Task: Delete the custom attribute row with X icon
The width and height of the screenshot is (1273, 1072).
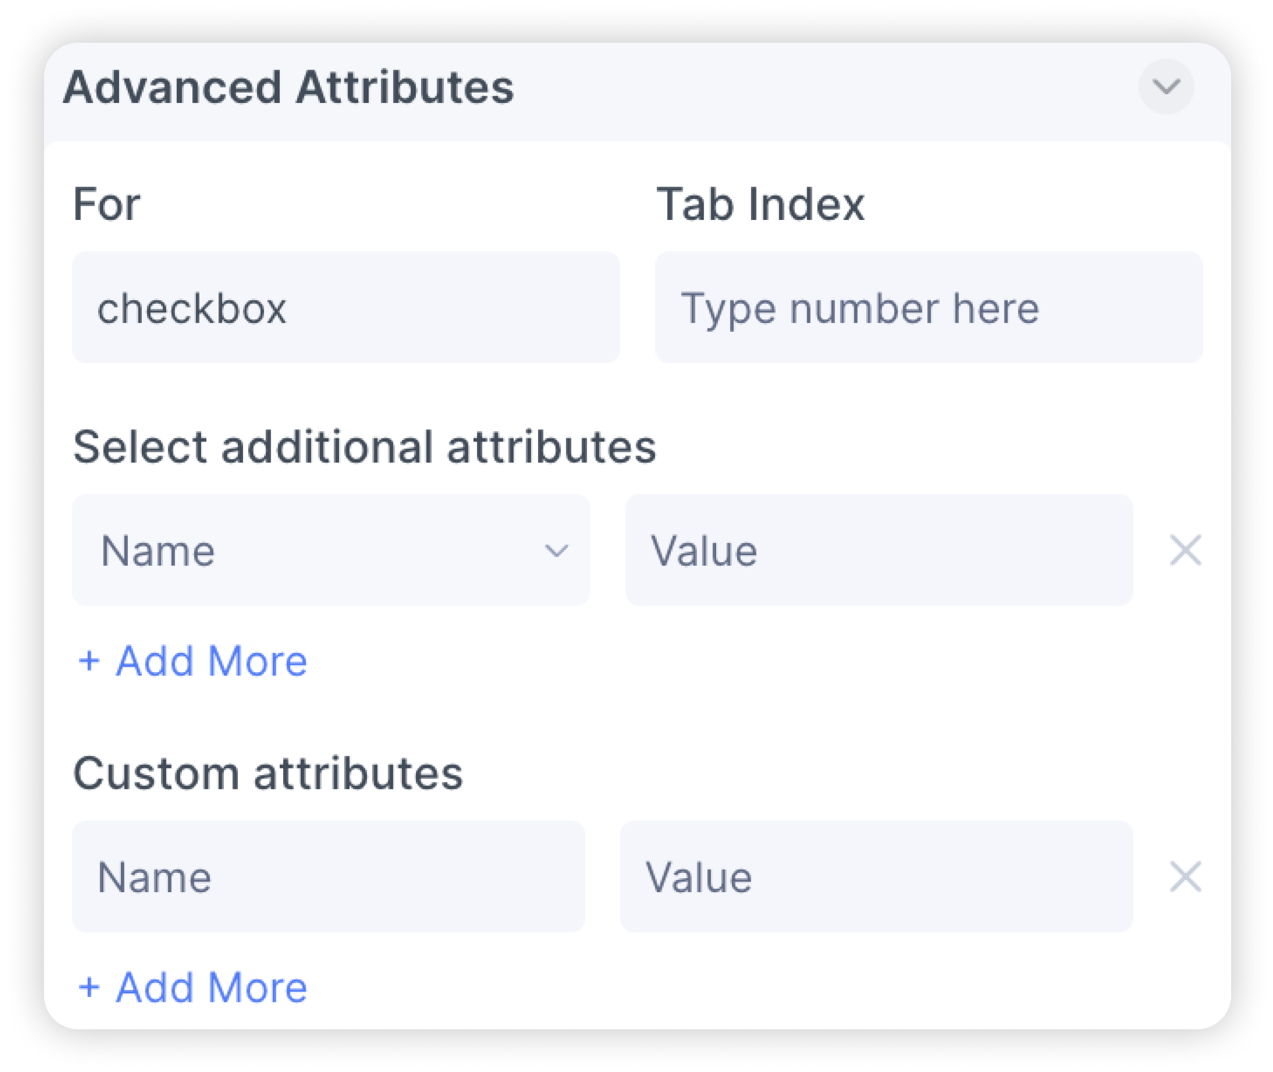Action: tap(1185, 877)
